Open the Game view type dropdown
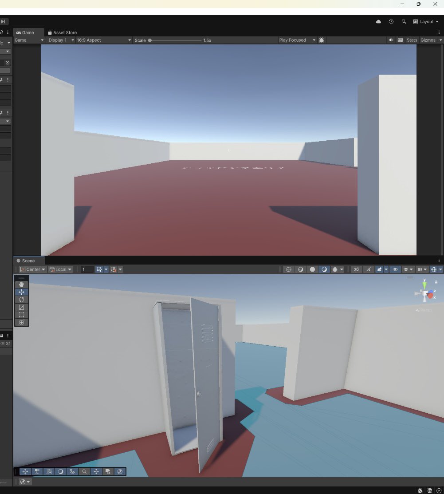Screen dimensions: 444x494 click(29, 40)
